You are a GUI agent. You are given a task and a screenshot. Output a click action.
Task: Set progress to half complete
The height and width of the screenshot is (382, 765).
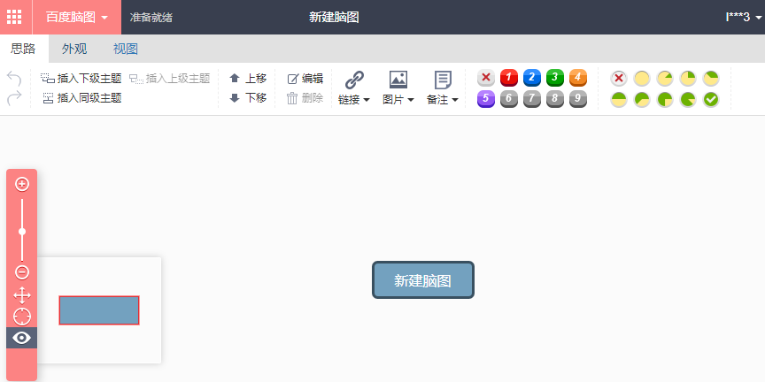pyautogui.click(x=619, y=99)
